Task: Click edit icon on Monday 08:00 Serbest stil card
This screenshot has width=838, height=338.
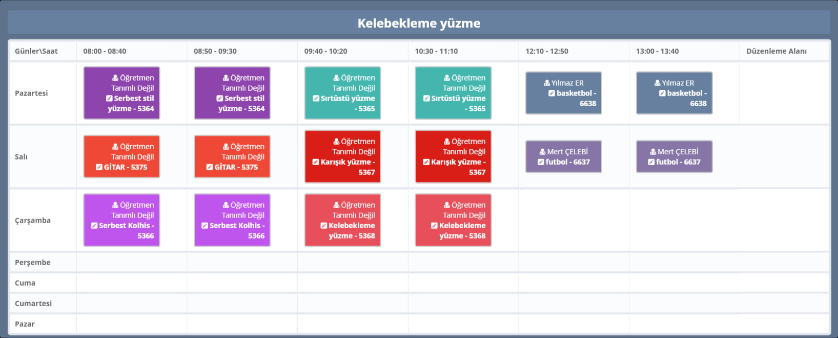Action: click(109, 98)
